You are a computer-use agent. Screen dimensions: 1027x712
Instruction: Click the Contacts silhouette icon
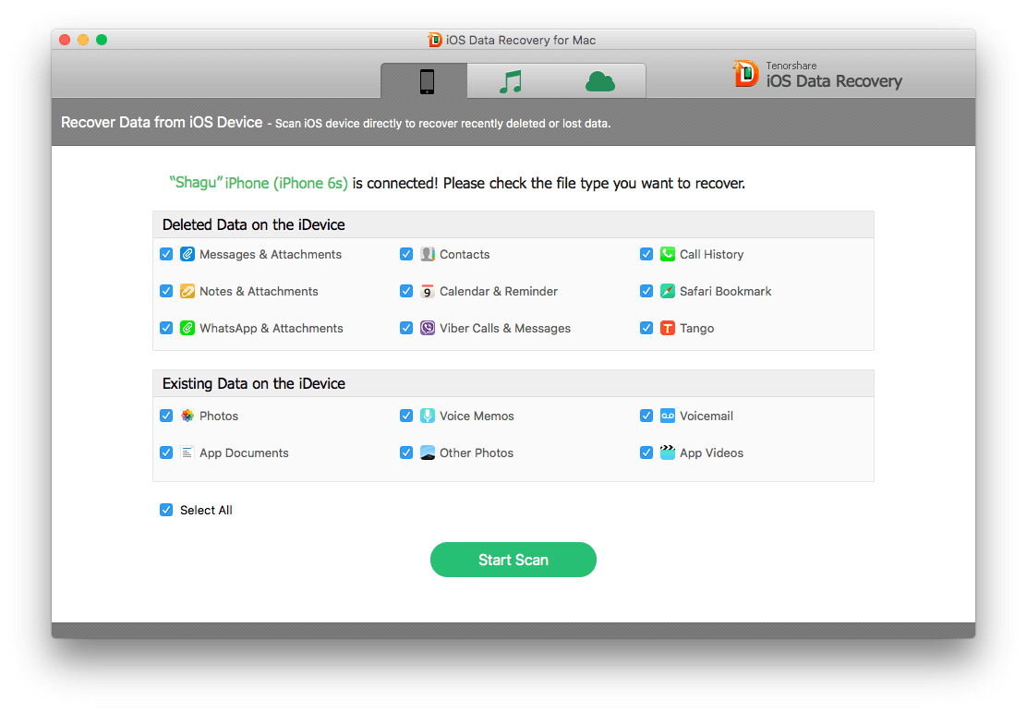[428, 254]
